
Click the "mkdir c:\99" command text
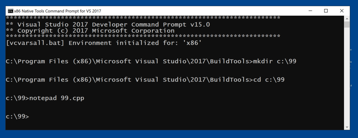(274, 62)
